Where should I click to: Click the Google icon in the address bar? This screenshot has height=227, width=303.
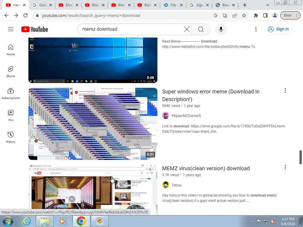tap(216, 15)
